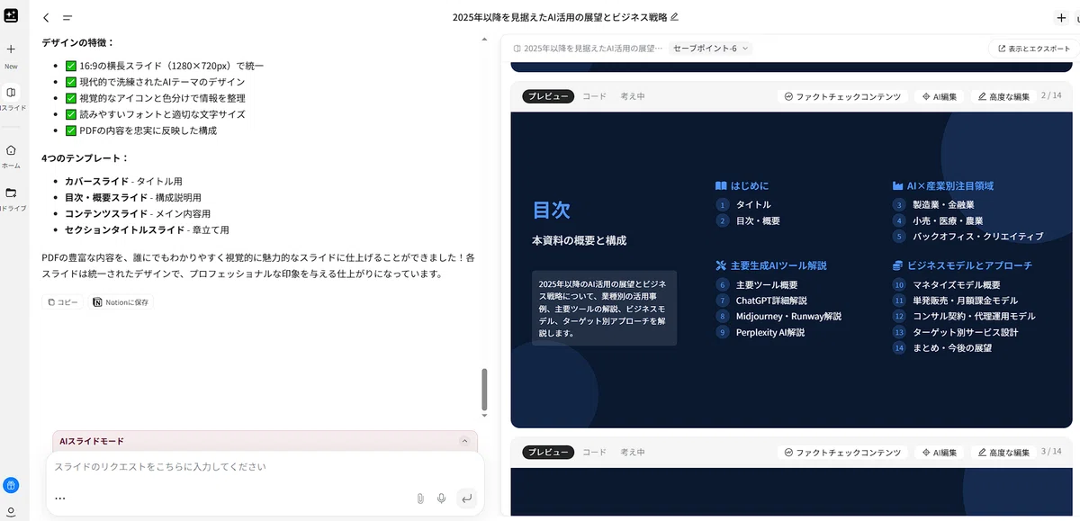
Task: Click ファクトチェックコンテンツ on slide 3
Action: point(842,452)
